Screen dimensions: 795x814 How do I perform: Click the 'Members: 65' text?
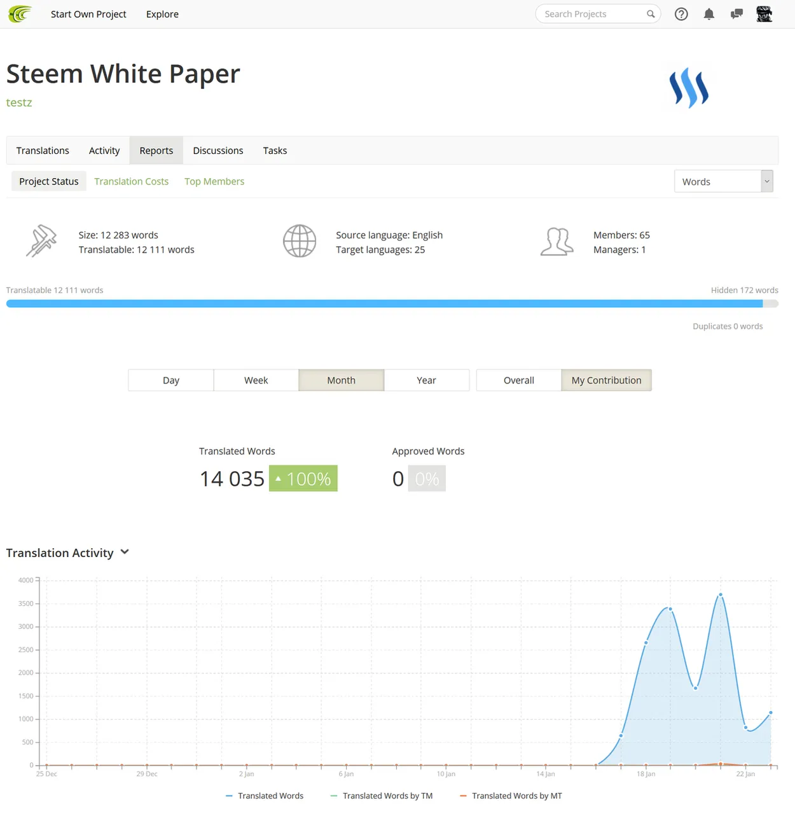(x=621, y=235)
